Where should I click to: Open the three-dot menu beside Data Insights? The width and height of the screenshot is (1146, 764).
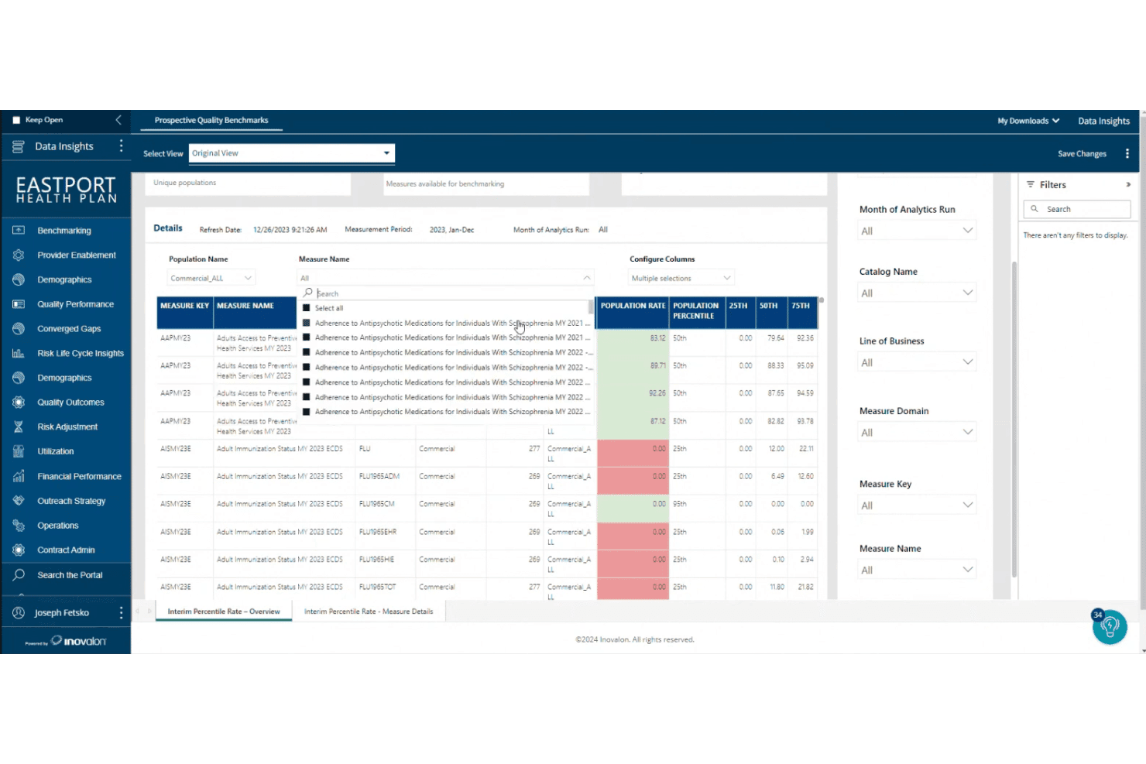tap(121, 146)
